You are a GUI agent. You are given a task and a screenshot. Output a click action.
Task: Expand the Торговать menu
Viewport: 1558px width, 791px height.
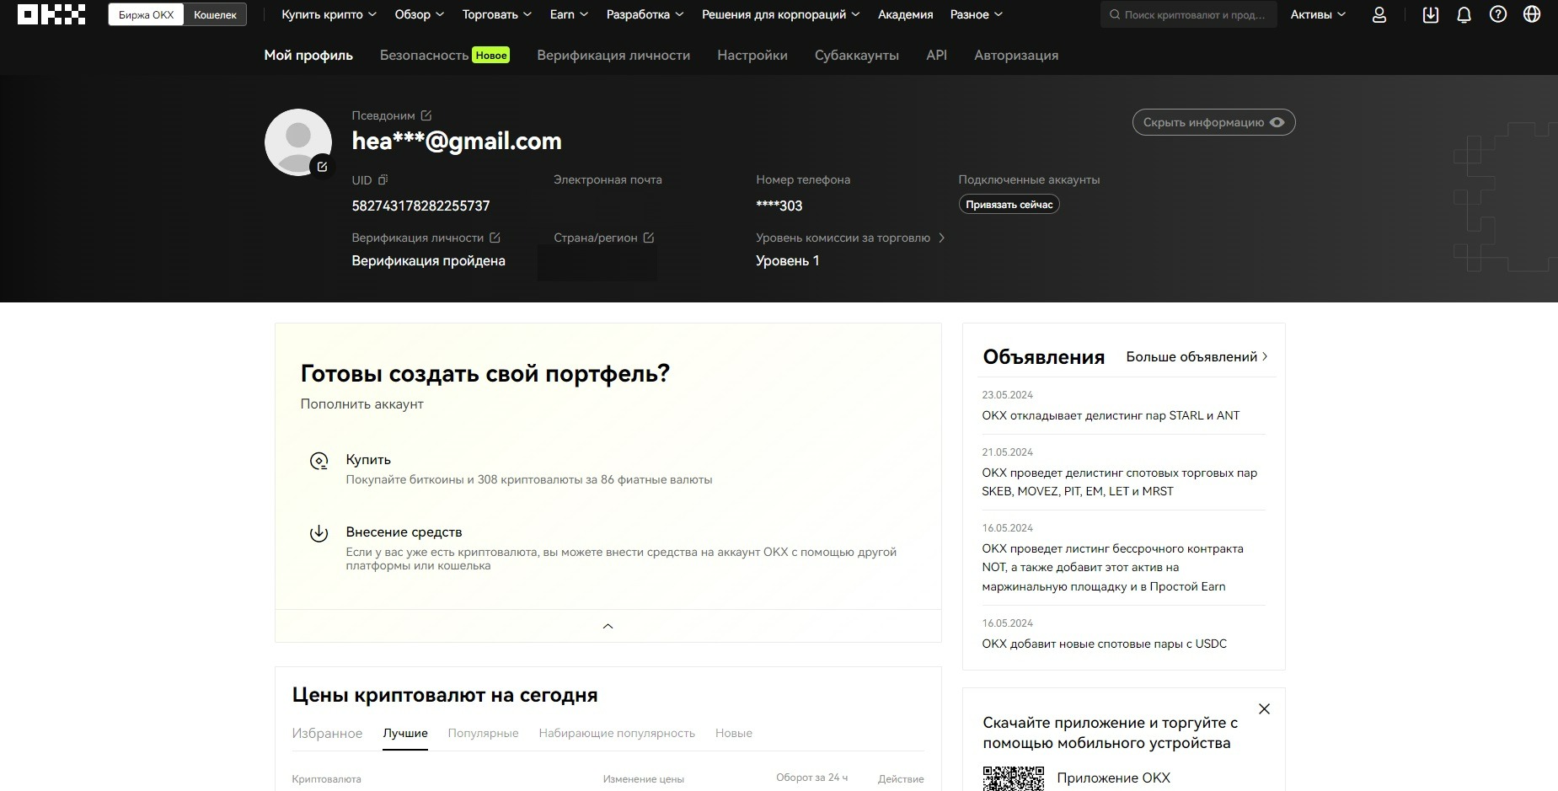(497, 14)
